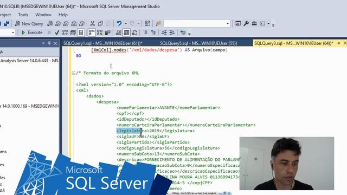Open a new Analysis Services DMX Query

click(66, 23)
